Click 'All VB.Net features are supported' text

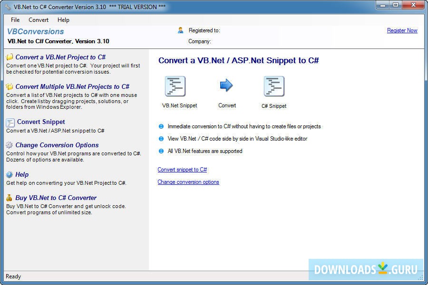tap(205, 151)
